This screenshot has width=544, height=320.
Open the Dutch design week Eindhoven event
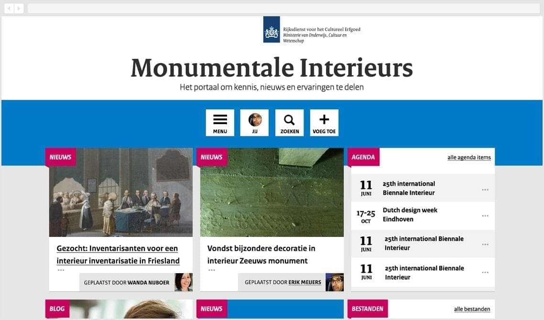[410, 214]
